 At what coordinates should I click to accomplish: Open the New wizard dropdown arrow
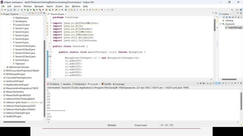pyautogui.click(x=5, y=10)
